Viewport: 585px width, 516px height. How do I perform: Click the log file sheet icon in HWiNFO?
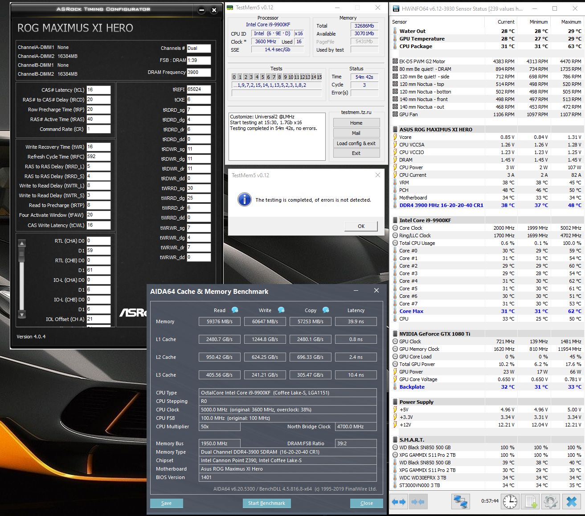click(x=531, y=502)
